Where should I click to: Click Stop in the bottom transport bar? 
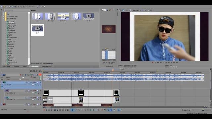click(57, 110)
